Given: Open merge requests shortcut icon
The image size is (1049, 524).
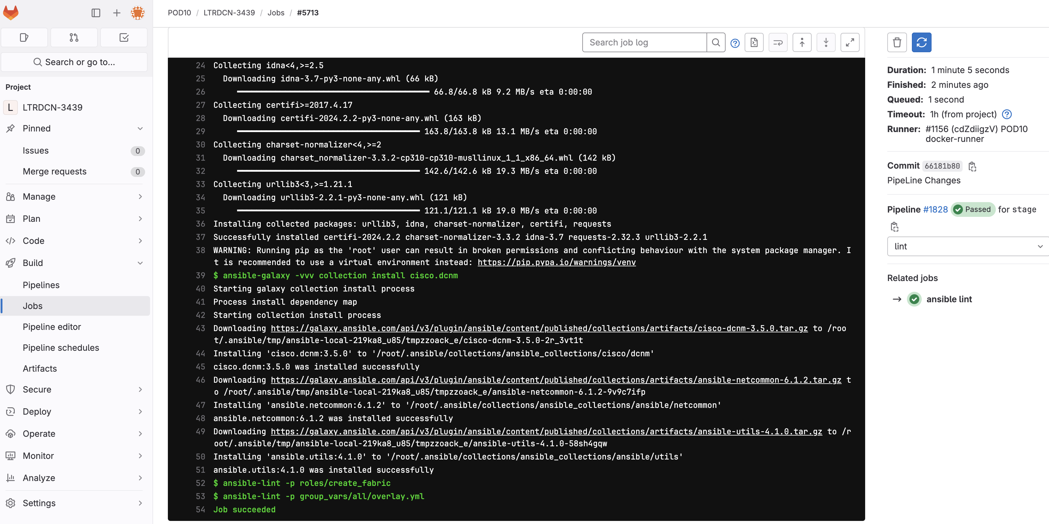Looking at the screenshot, I should click(x=74, y=37).
